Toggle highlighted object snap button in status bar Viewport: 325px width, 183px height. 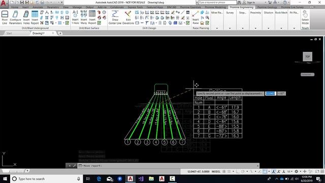pyautogui.click(x=265, y=172)
